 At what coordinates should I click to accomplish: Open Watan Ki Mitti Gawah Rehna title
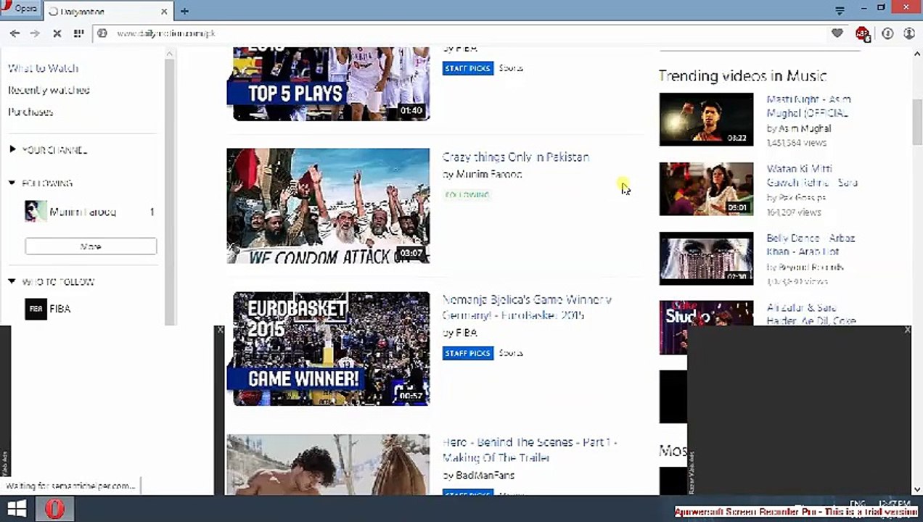(x=812, y=175)
